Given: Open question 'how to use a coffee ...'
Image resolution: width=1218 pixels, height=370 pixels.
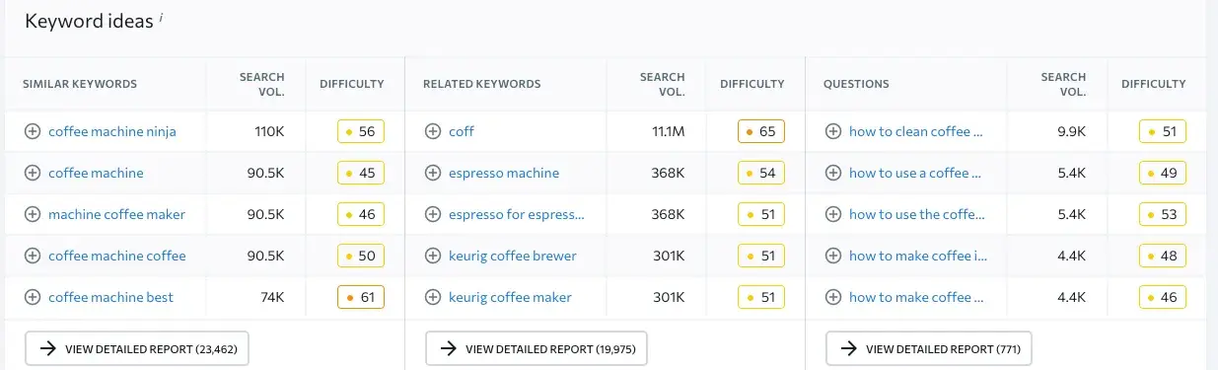Looking at the screenshot, I should [916, 173].
